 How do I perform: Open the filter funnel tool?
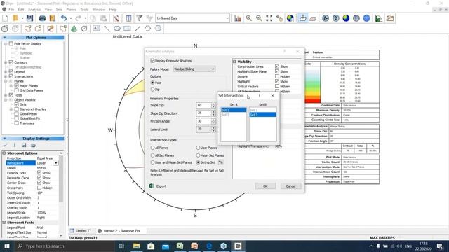(139, 18)
